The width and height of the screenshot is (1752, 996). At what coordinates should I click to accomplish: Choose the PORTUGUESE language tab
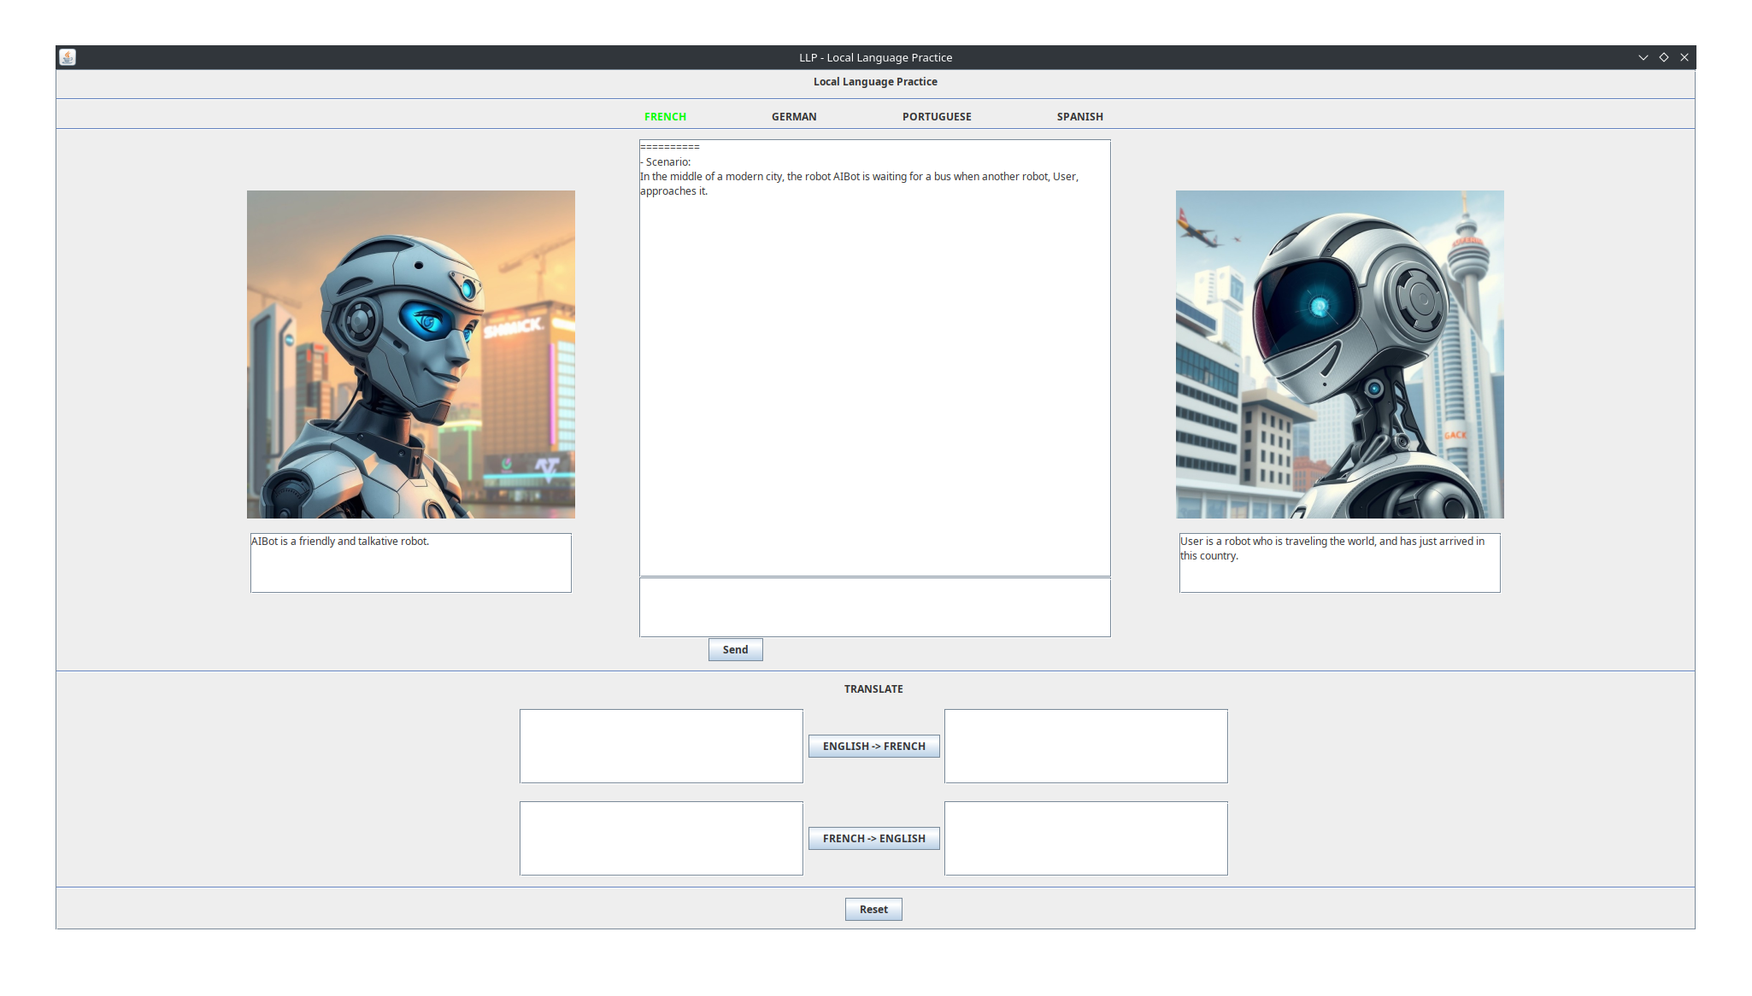936,117
